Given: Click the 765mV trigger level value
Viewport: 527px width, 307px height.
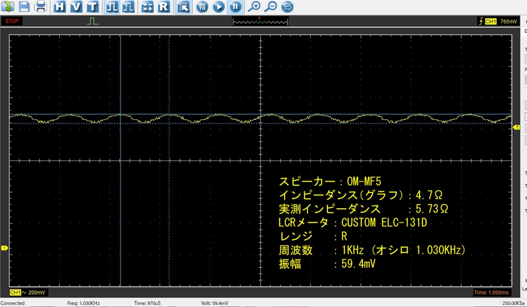Looking at the screenshot, I should tap(508, 22).
